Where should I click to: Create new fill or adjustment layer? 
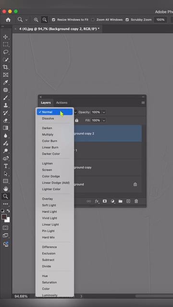(x=112, y=201)
